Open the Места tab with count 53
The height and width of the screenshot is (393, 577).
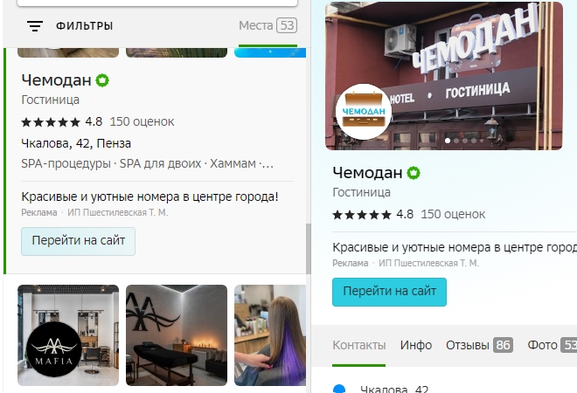coord(268,25)
